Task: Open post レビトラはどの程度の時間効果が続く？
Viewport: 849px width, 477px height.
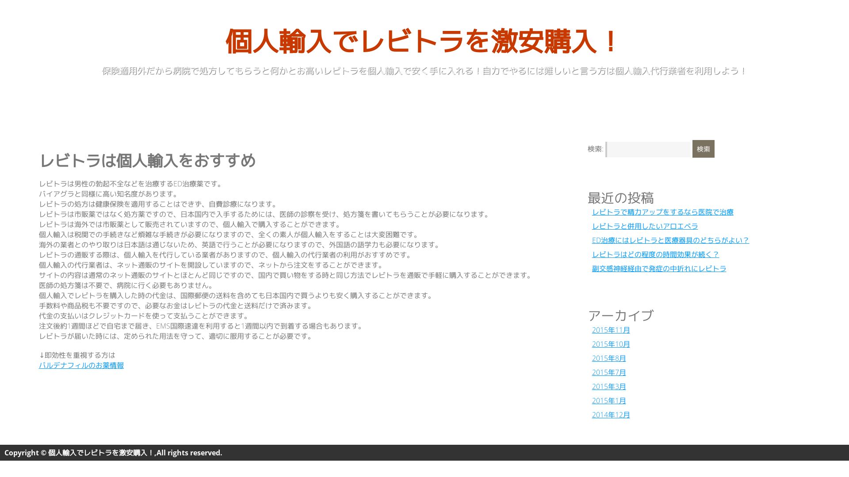Action: coord(655,254)
